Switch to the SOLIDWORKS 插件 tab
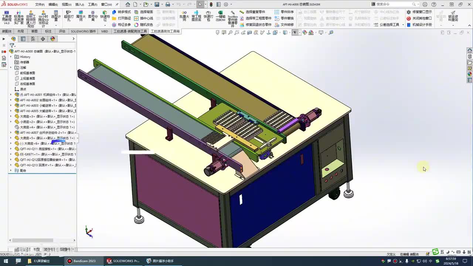This screenshot has height=266, width=473. tap(84, 31)
